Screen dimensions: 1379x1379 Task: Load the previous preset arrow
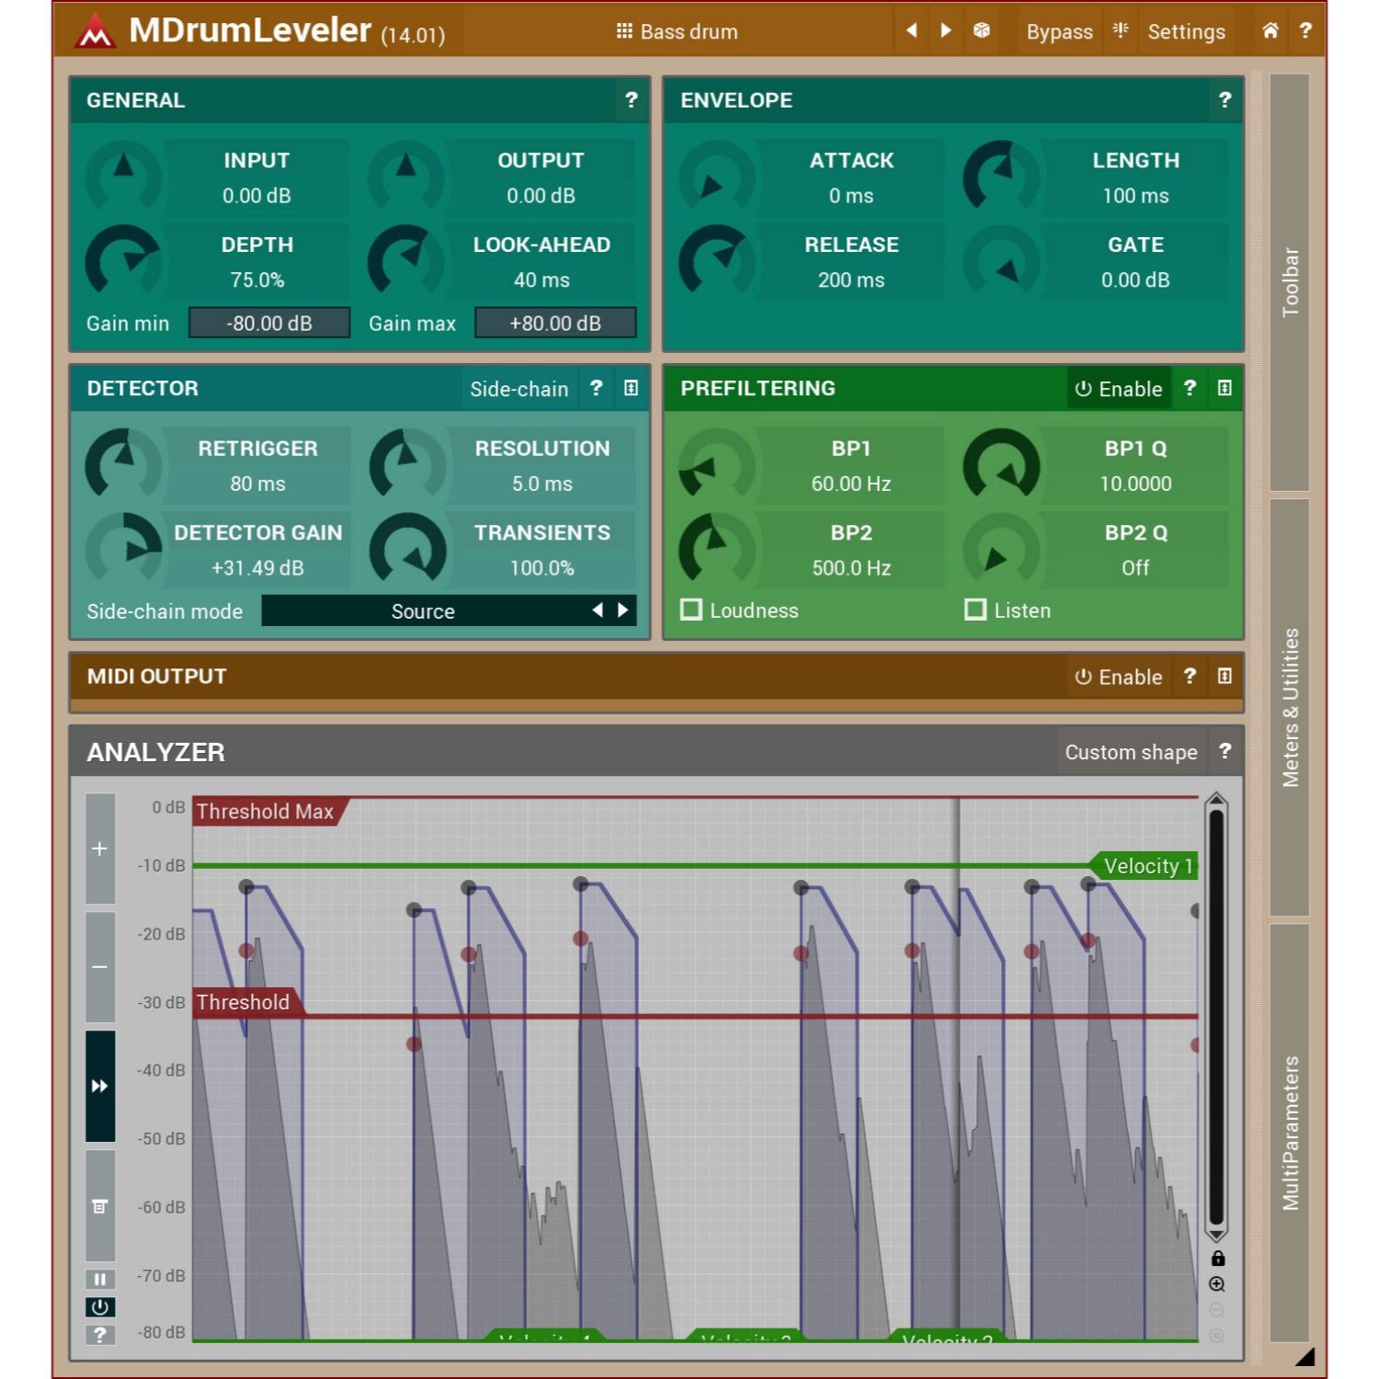911,30
